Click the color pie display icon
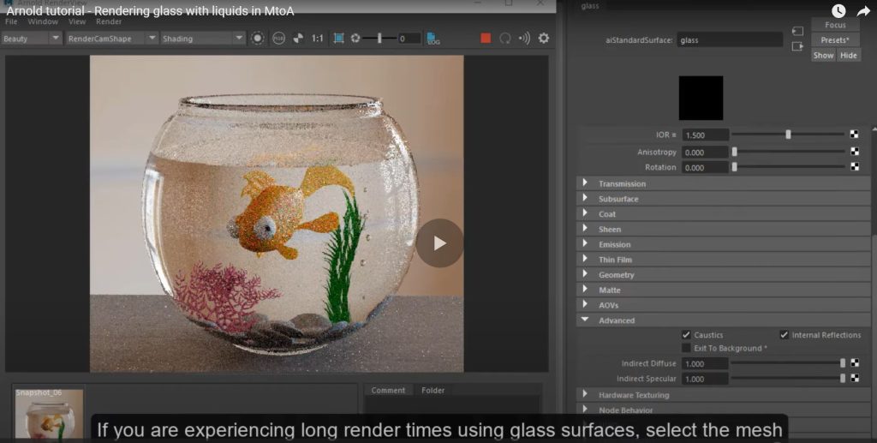The width and height of the screenshot is (877, 443). (298, 38)
